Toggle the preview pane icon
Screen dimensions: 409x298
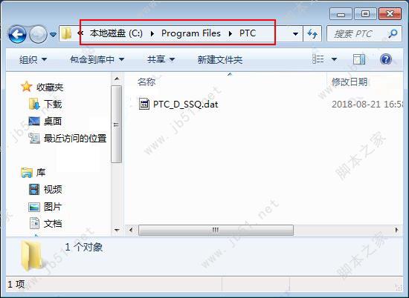pyautogui.click(x=359, y=59)
